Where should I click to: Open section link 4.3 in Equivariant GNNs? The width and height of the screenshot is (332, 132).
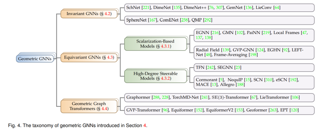(x=111, y=57)
